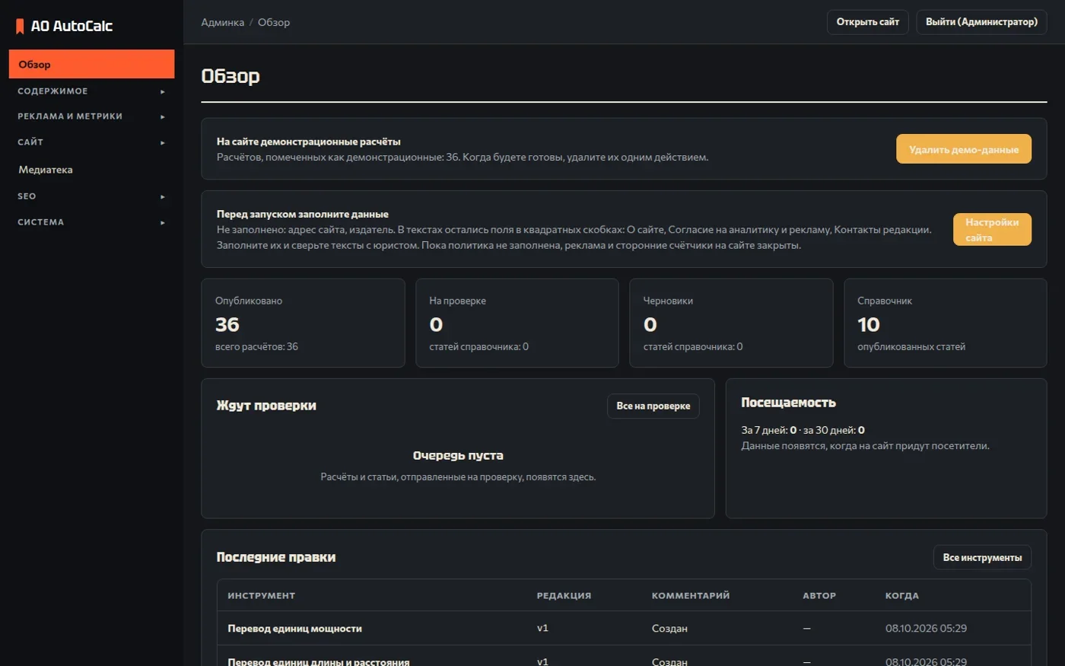This screenshot has width=1065, height=666.
Task: Click the РЕДАКЦИЯ column header
Action: point(564,596)
